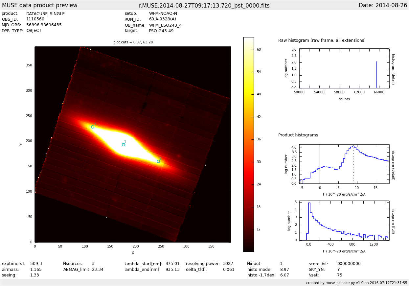The image size is (409, 286).
Task: Click the 'Product histograms' heading
Action: [298, 135]
